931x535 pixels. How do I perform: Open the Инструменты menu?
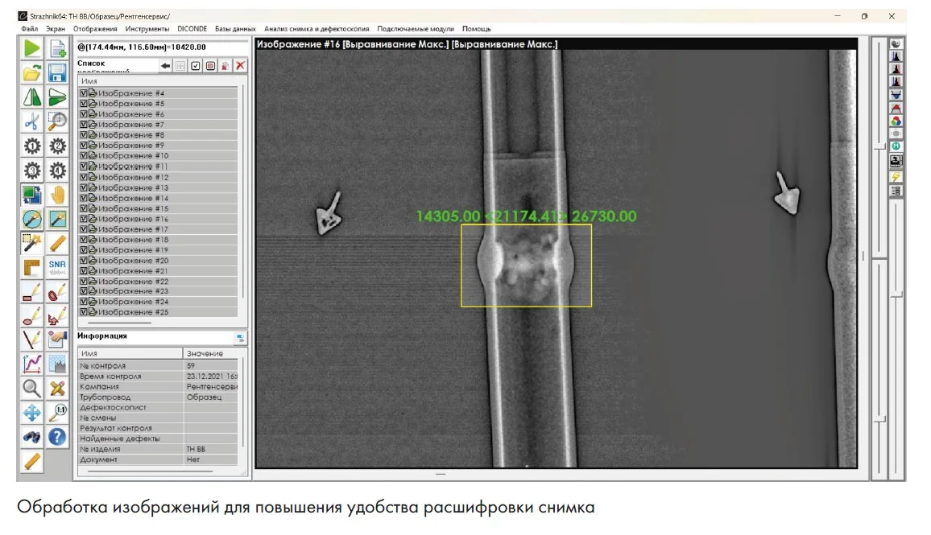click(x=147, y=28)
